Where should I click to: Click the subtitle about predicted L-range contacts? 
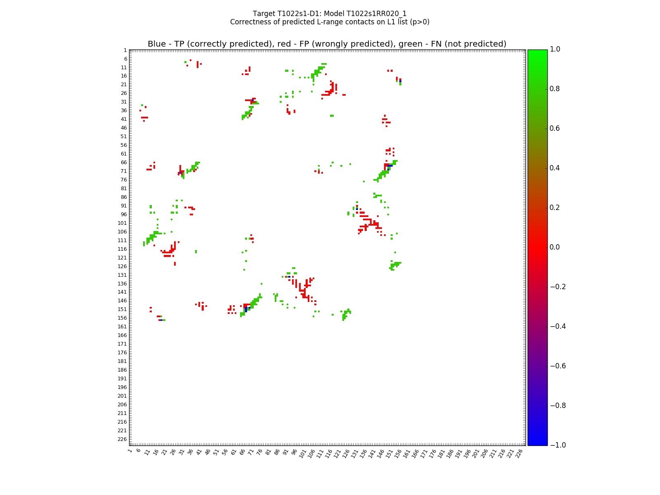click(330, 22)
